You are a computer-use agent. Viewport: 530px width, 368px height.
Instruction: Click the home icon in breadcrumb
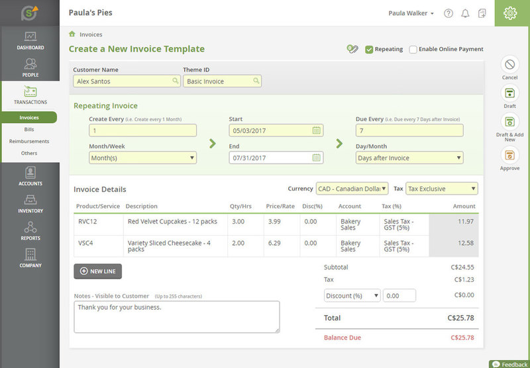[72, 34]
